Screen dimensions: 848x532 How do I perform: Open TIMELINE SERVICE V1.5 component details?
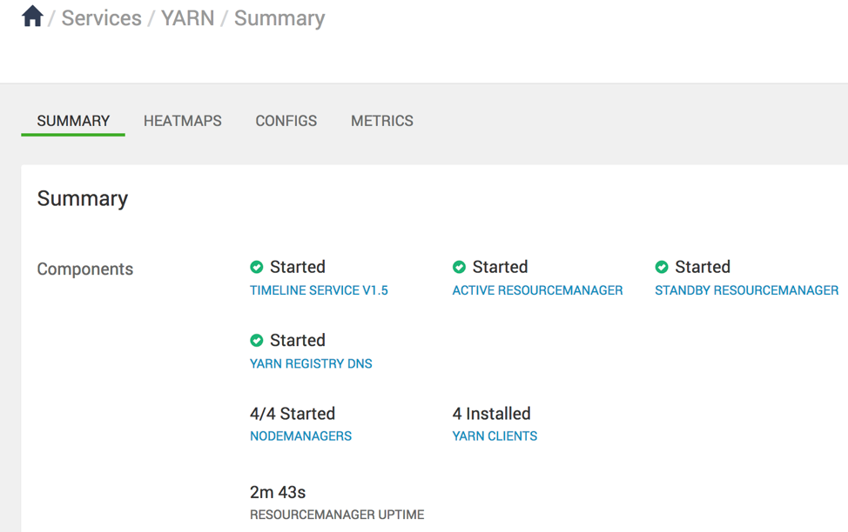click(319, 290)
